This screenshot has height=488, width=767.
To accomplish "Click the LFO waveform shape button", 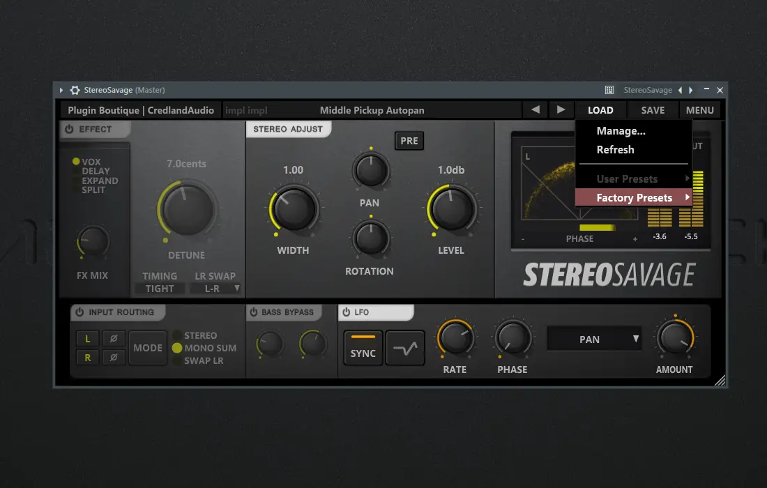I will pos(405,348).
